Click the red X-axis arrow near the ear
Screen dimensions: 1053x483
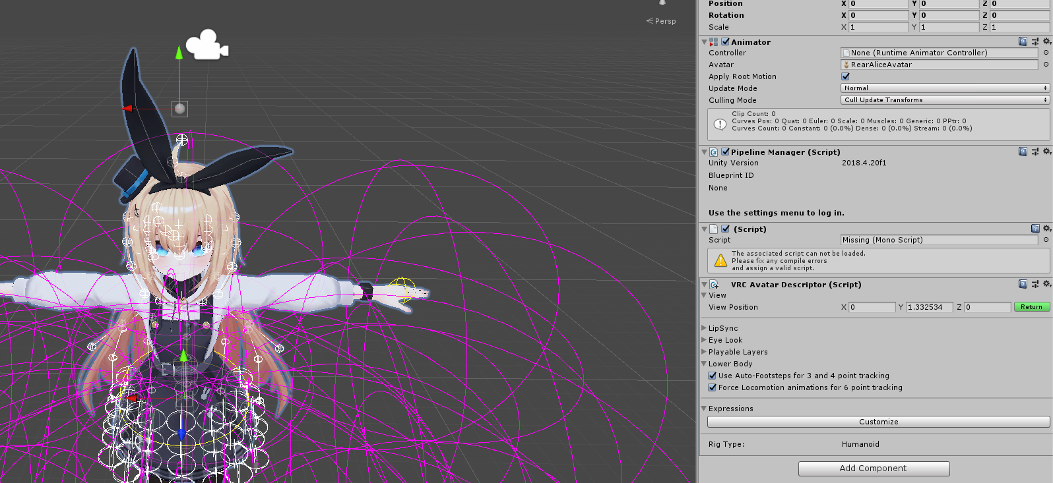point(127,108)
